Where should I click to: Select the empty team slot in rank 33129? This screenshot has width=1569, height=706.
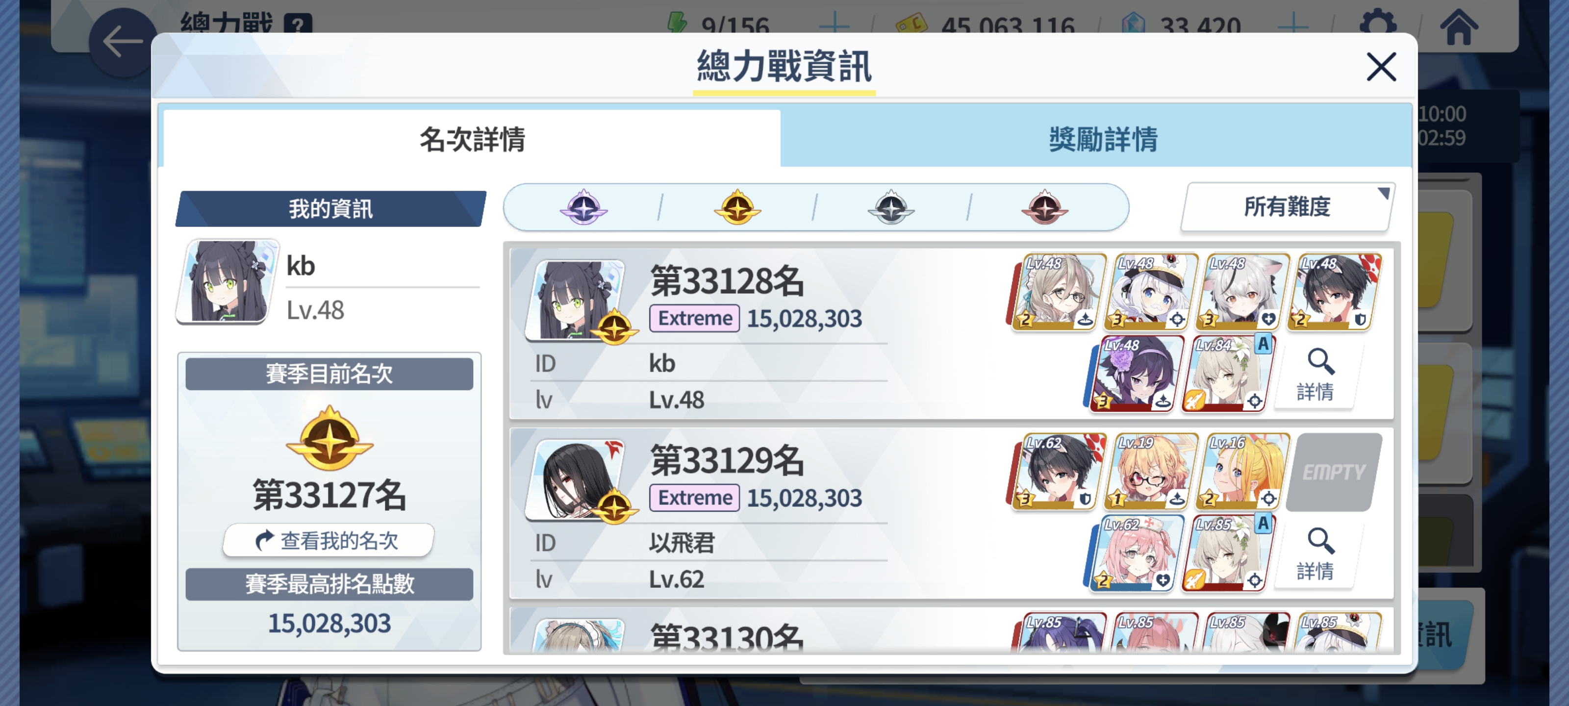(1333, 472)
